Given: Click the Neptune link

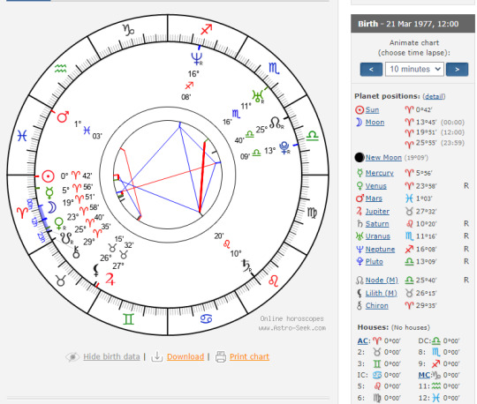Looking at the screenshot, I should [380, 249].
